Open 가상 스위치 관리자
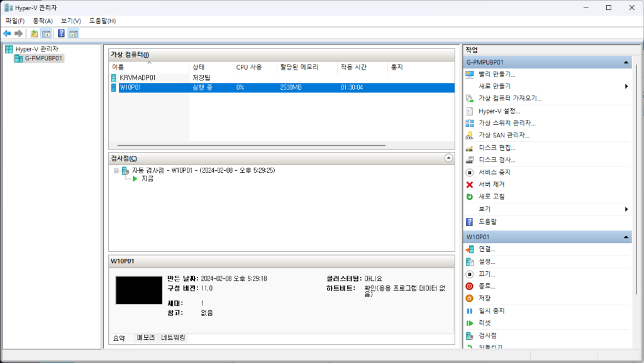644x363 pixels. (x=507, y=123)
